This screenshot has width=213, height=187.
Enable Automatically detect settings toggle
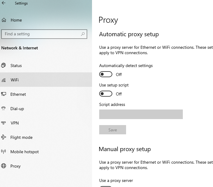pos(106,74)
